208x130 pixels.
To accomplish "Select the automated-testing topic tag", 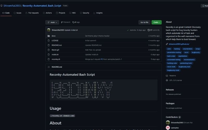I will pyautogui.click(x=174, y=60).
